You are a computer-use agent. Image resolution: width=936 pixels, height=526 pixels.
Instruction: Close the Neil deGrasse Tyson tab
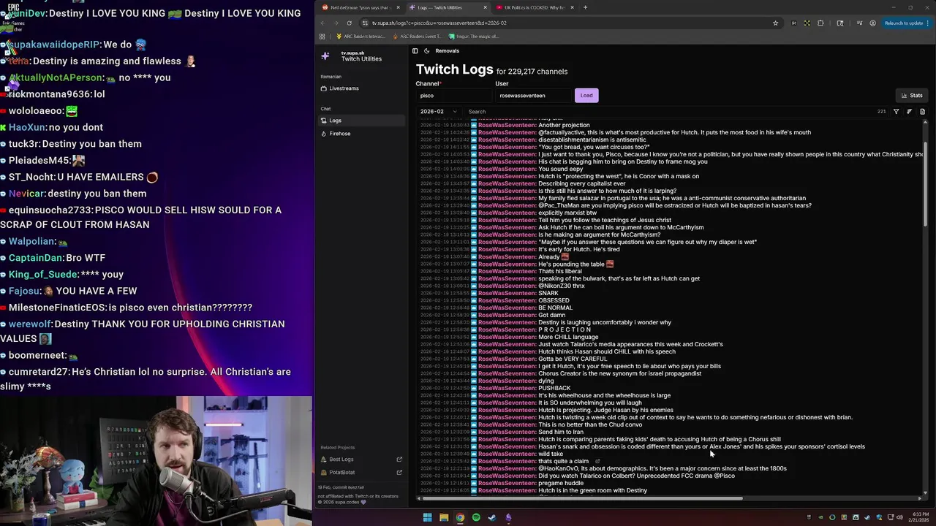[398, 7]
